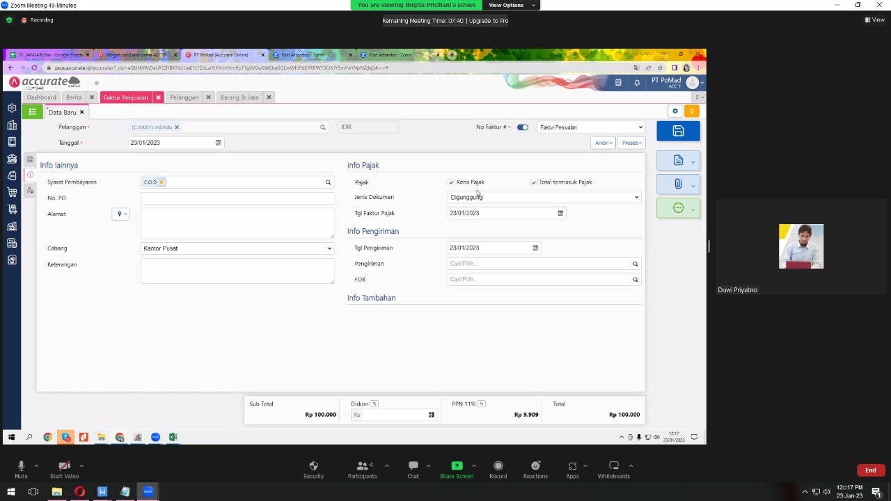Open calendar for Tgl Pengiriman
Image resolution: width=891 pixels, height=501 pixels.
click(x=535, y=248)
